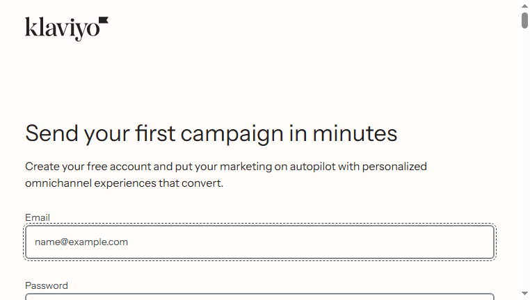Focus the Email input field
Viewport: 530px width, 300px height.
point(260,242)
